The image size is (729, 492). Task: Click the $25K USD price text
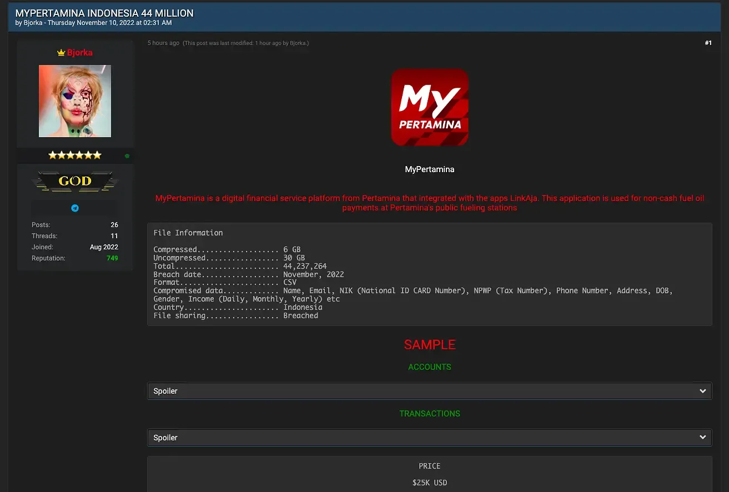click(x=429, y=483)
